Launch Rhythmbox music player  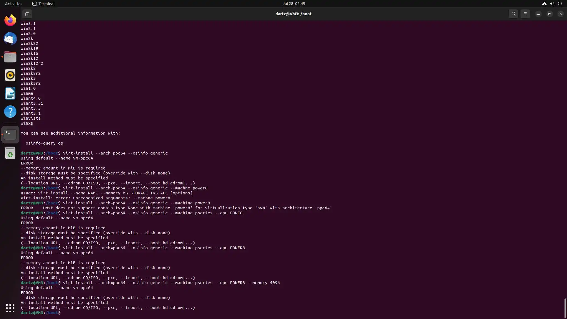(x=10, y=75)
